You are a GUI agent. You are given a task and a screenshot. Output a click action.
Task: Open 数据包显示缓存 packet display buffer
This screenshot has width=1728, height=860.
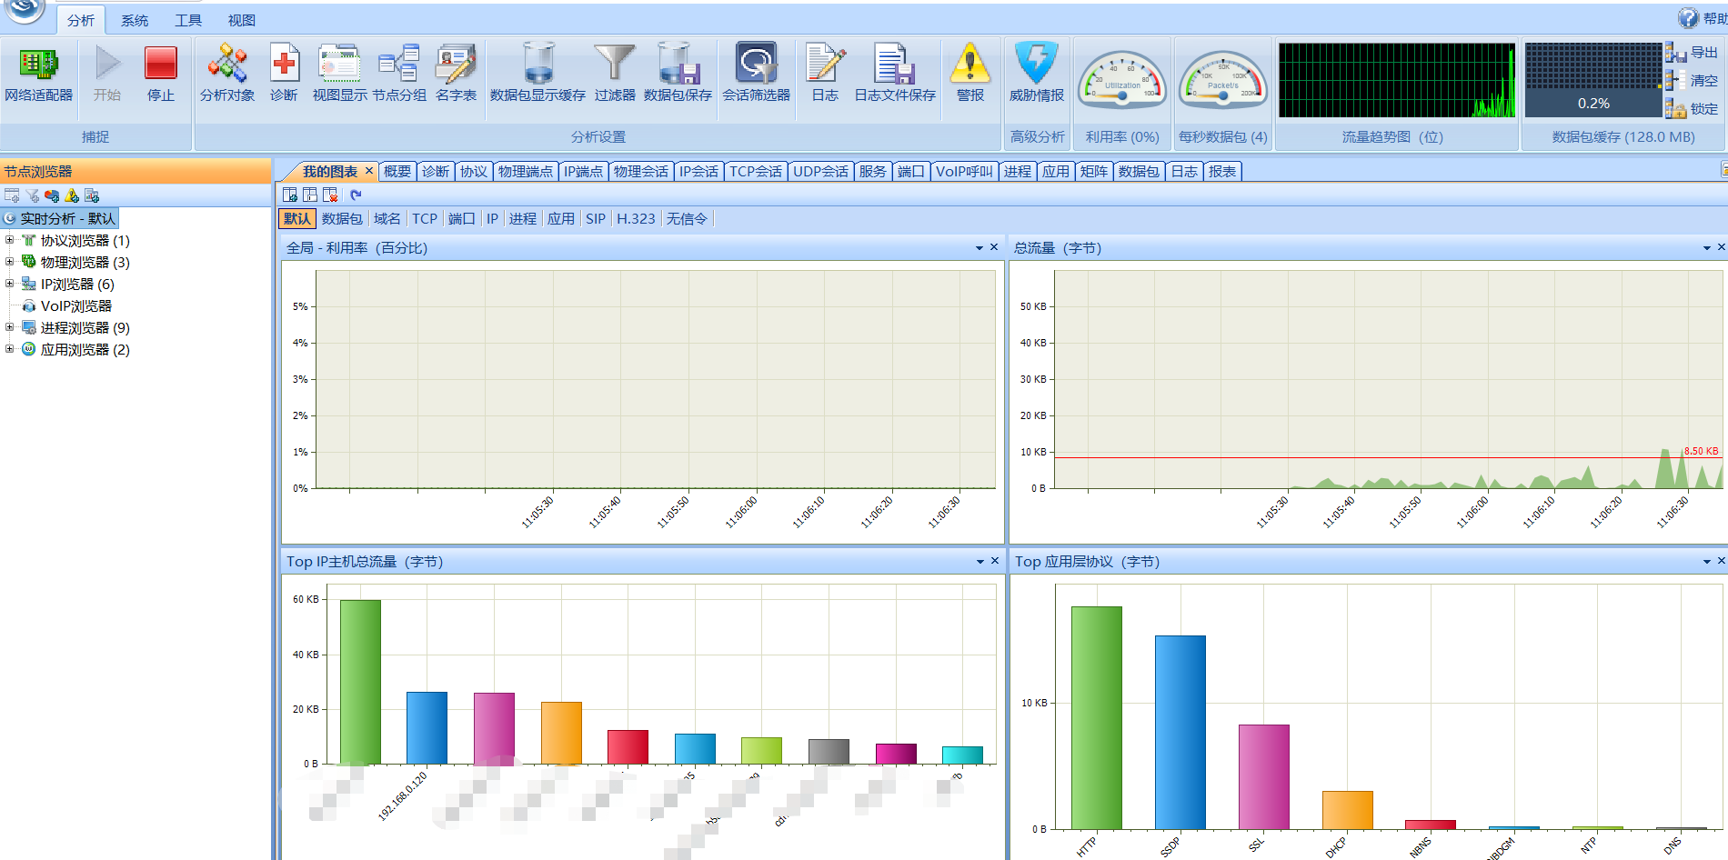[537, 75]
